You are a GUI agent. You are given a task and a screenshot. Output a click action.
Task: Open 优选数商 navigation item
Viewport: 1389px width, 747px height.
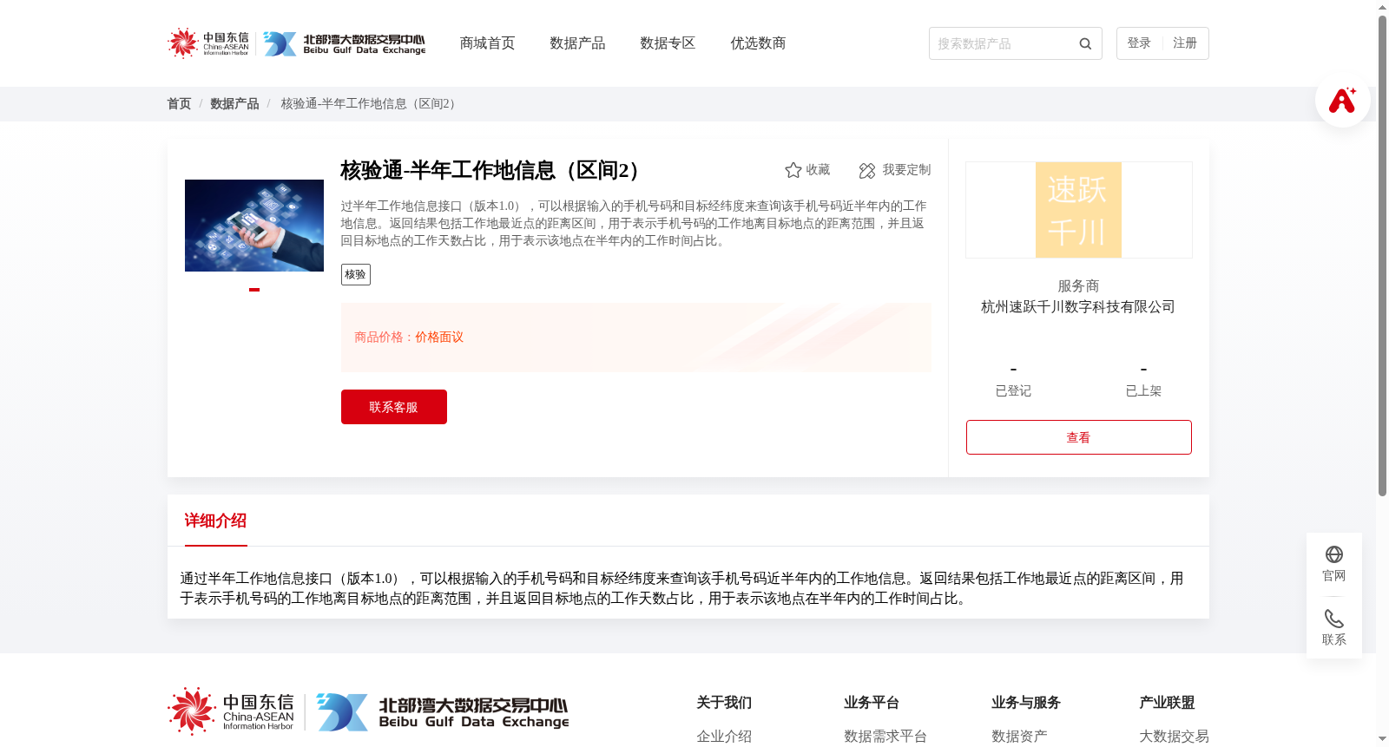(x=758, y=43)
